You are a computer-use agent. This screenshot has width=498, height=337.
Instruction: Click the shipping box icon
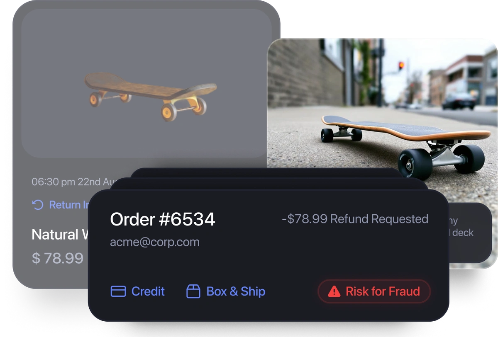[193, 291]
